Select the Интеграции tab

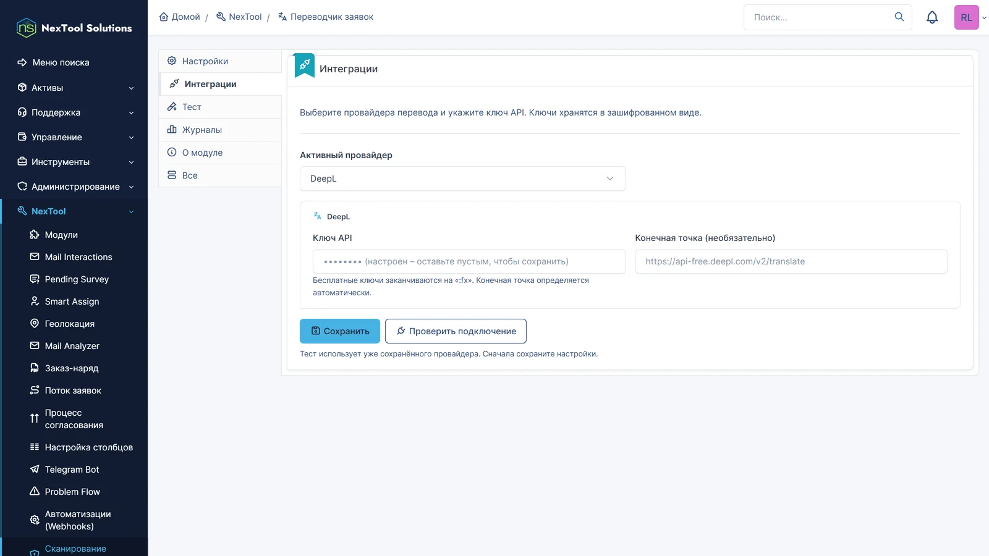pos(220,84)
